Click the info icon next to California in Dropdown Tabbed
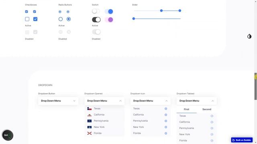The width and height of the screenshot is (257, 144). coord(212,122)
